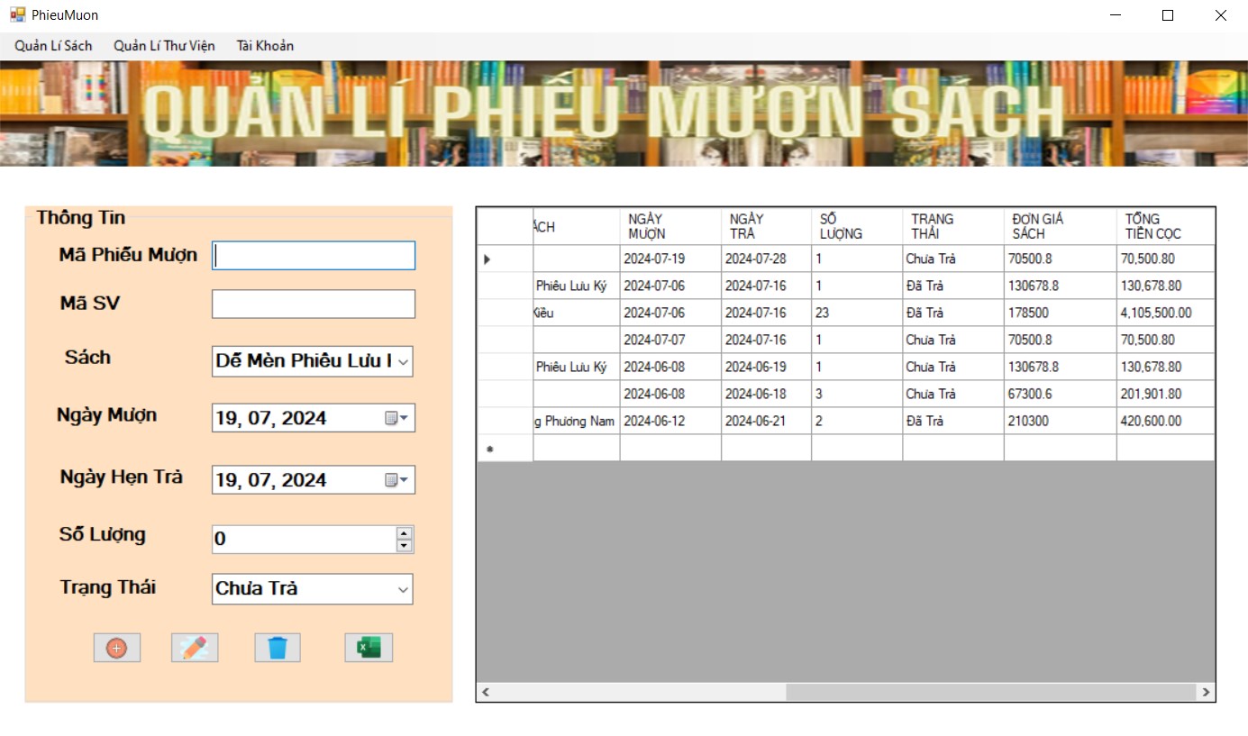
Task: Sort by TRẠNG THÁI column header
Action: tap(953, 226)
